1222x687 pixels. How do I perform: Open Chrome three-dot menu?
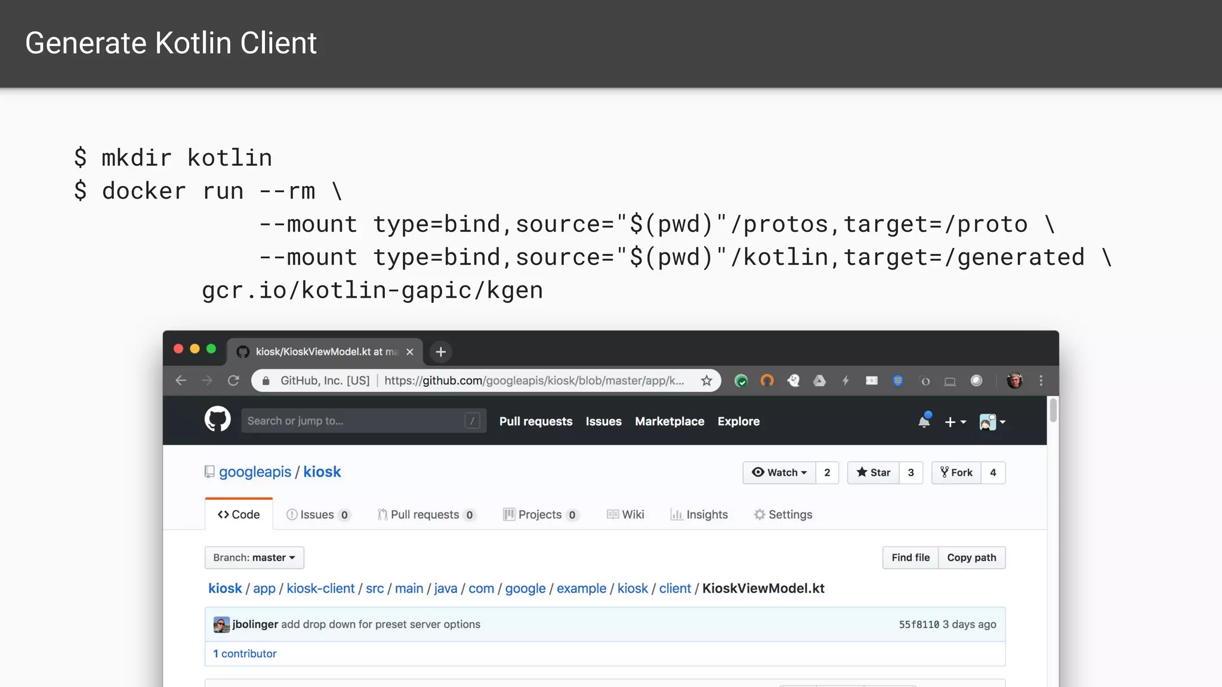tap(1041, 380)
